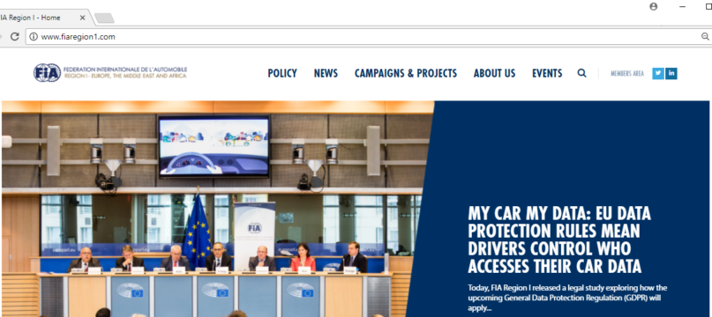This screenshot has width=712, height=317.
Task: Click the address bar URL field
Action: (x=363, y=37)
